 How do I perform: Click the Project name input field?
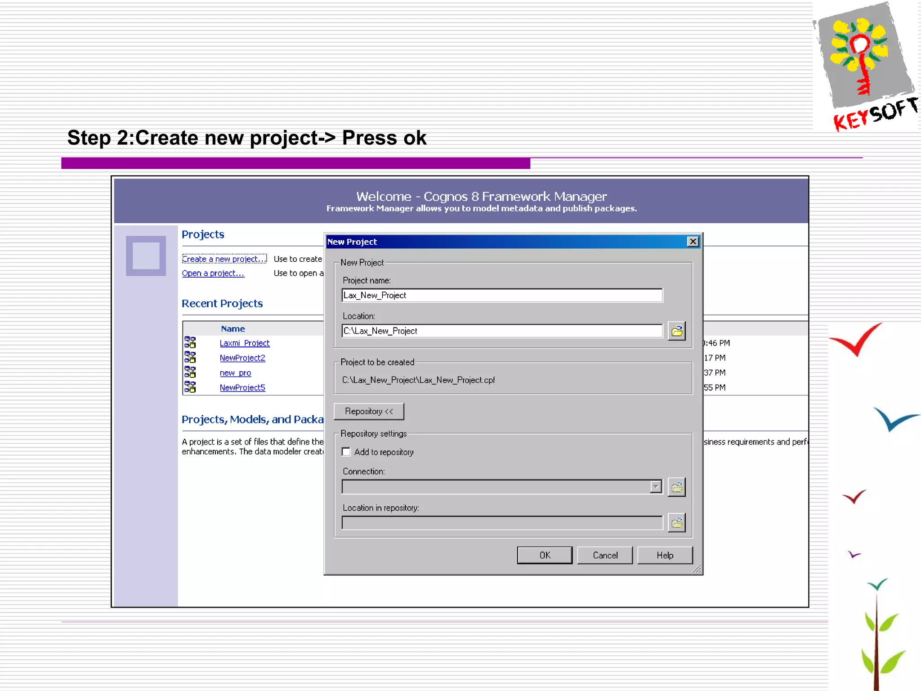point(502,295)
